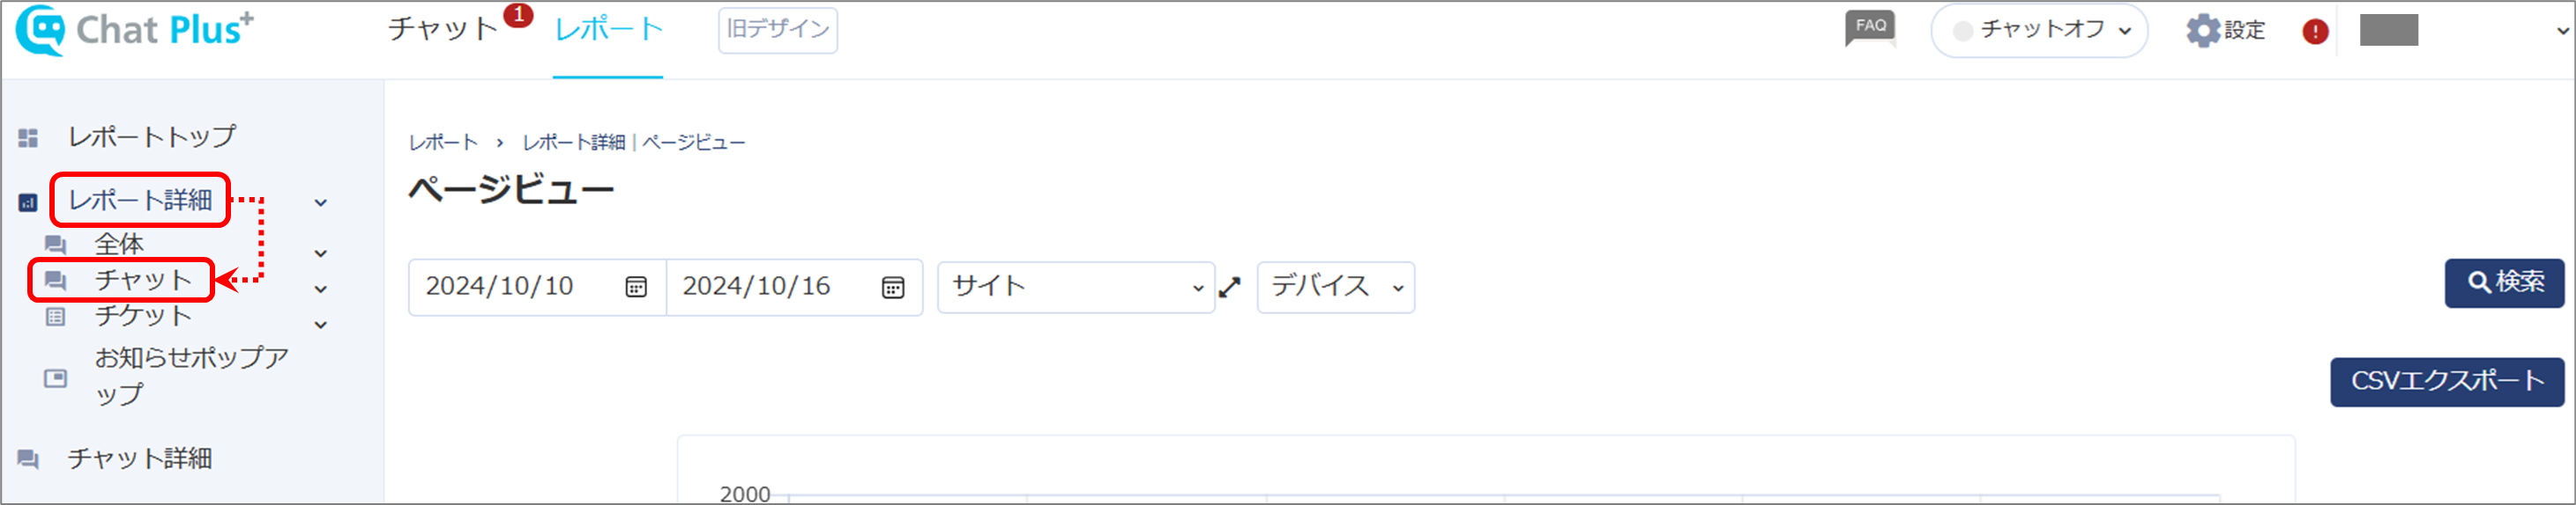Select the レポート top tab
Image resolution: width=2576 pixels, height=505 pixels.
pyautogui.click(x=608, y=29)
